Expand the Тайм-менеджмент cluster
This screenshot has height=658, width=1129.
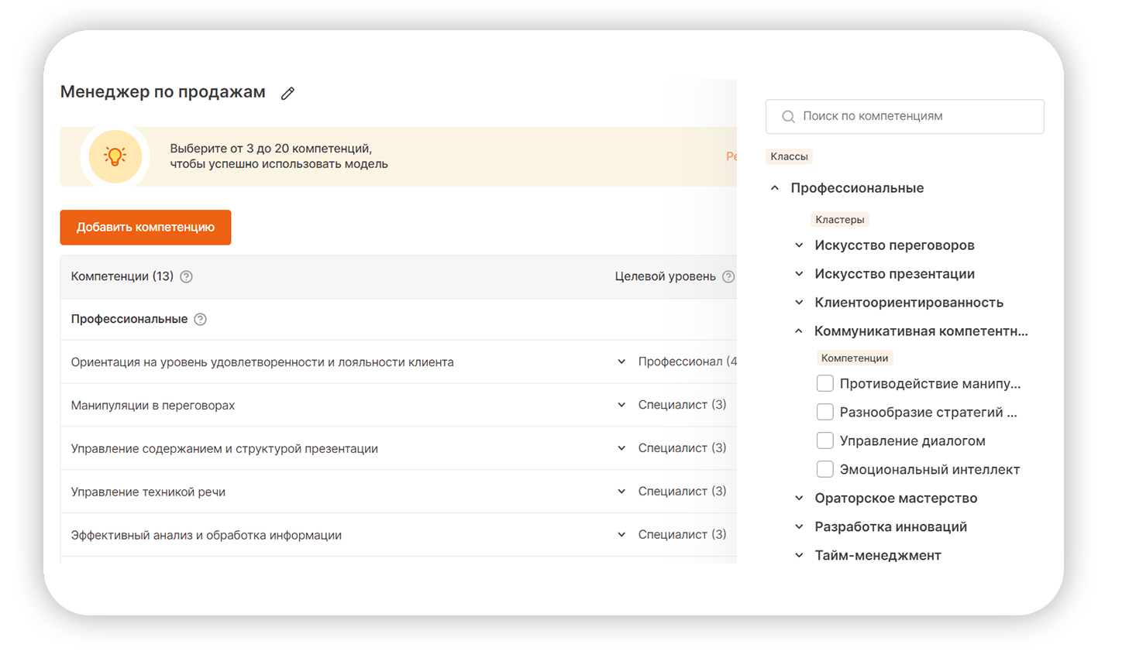coord(799,556)
